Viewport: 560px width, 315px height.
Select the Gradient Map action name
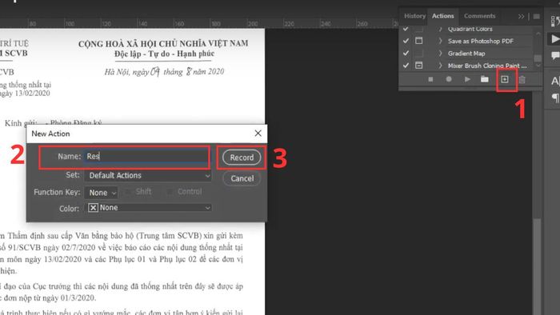pos(466,54)
